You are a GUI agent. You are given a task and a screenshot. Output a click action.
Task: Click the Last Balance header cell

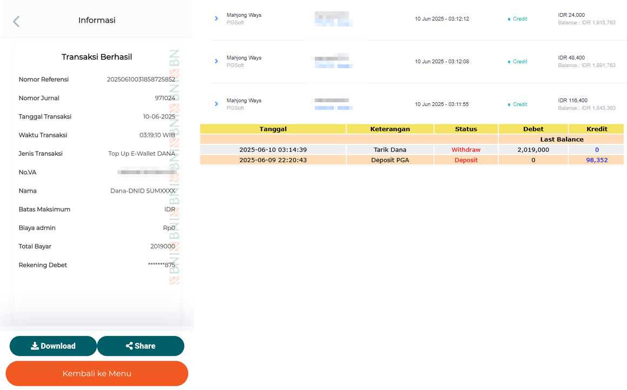(x=562, y=139)
